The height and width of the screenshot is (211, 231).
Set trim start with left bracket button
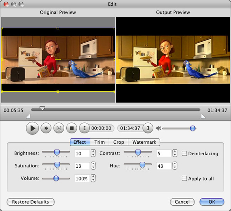84,128
